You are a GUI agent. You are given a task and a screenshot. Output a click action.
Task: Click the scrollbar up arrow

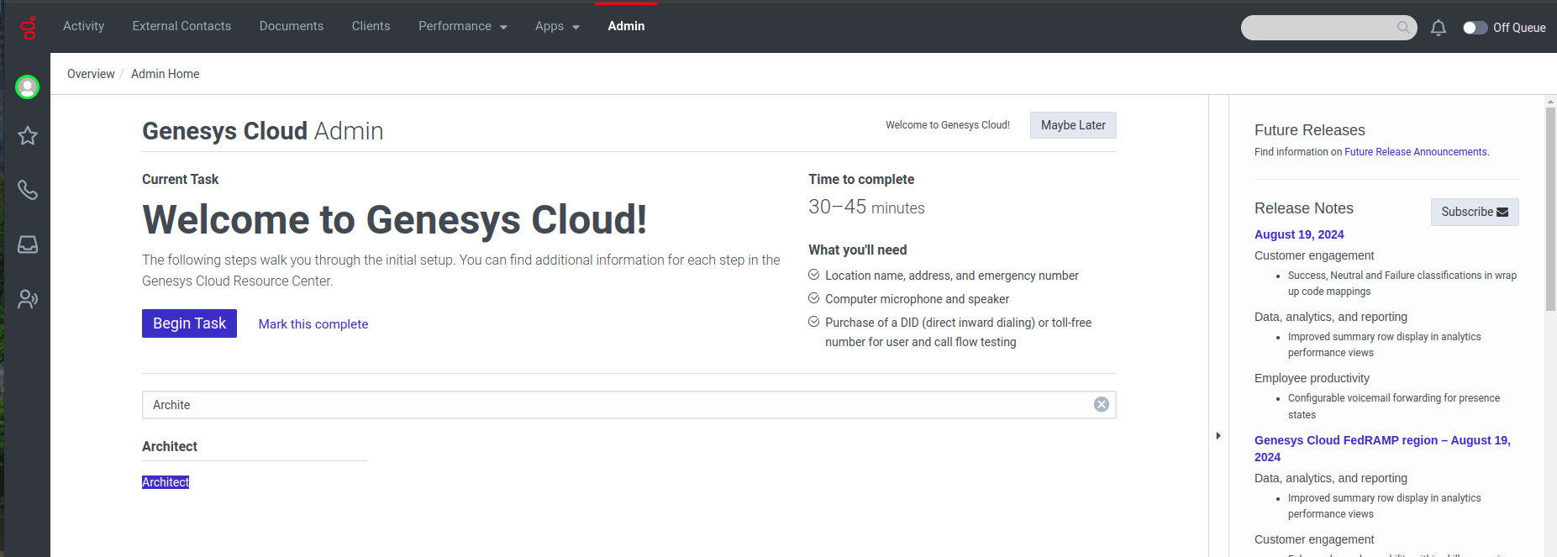click(x=1550, y=101)
